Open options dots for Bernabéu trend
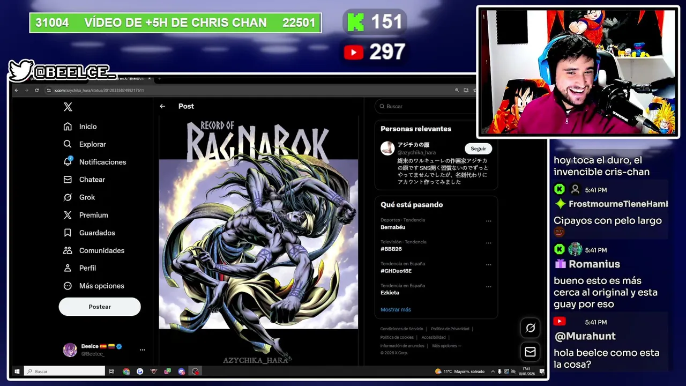Screen dimensions: 686x386 click(488, 221)
